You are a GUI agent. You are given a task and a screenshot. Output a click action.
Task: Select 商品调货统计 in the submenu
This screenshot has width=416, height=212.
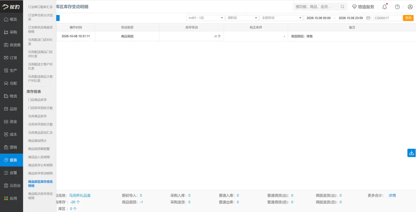pyautogui.click(x=37, y=141)
